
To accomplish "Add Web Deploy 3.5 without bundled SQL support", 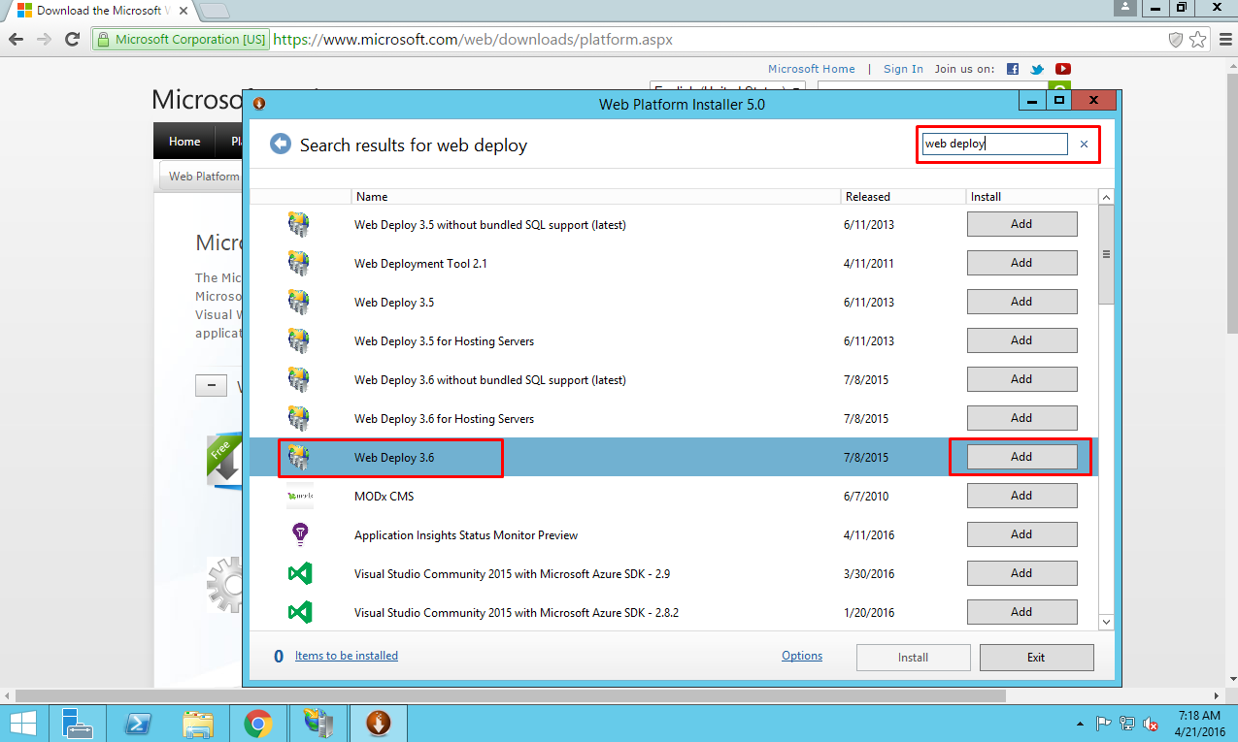I will click(x=1021, y=224).
